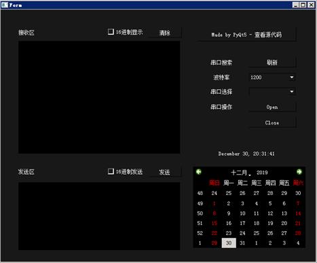The width and height of the screenshot is (317, 263).
Task: Select day 25 in week 52 row
Action: (x=257, y=233)
